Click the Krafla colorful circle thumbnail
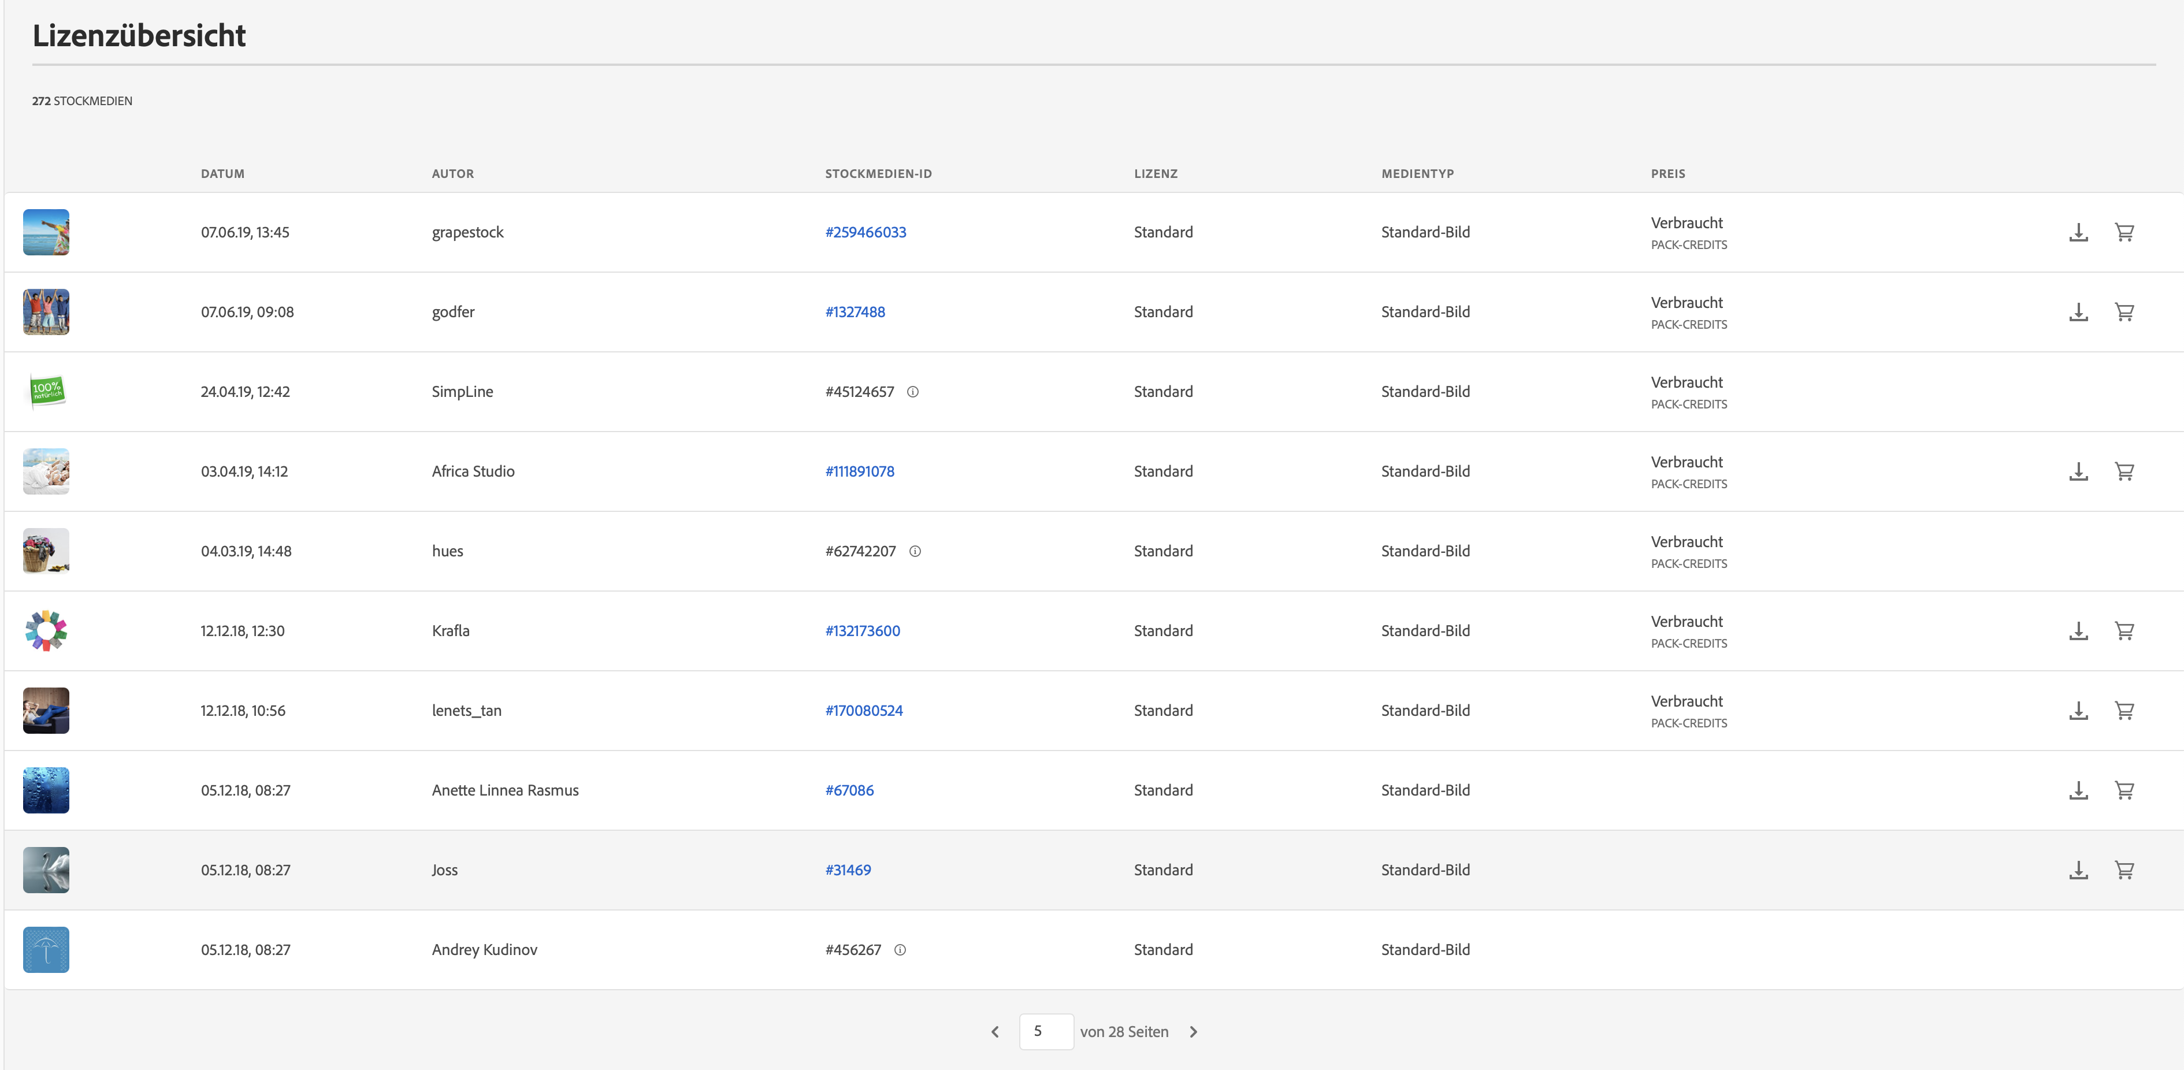This screenshot has height=1070, width=2184. click(x=46, y=631)
